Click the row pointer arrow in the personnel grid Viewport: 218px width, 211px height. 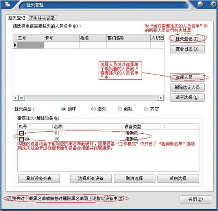(x=15, y=45)
